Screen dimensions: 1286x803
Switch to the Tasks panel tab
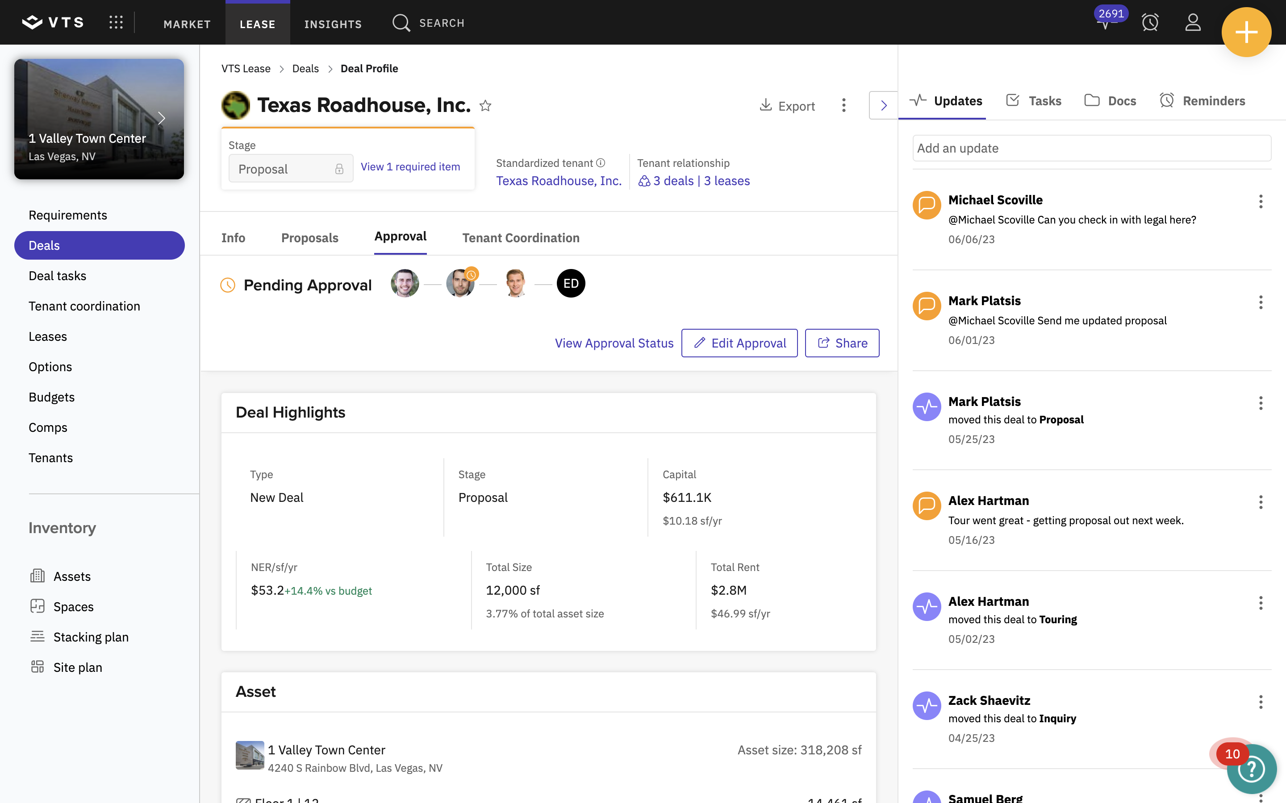[1033, 101]
